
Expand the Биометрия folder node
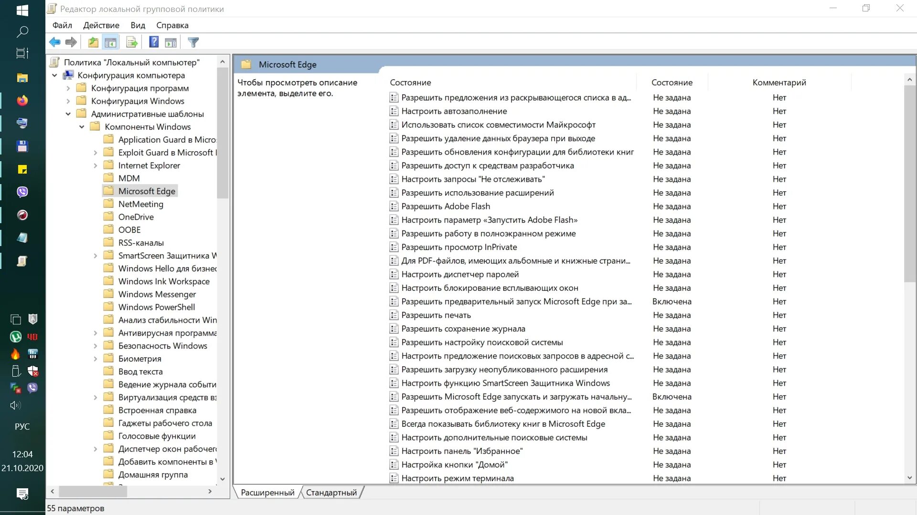click(95, 359)
